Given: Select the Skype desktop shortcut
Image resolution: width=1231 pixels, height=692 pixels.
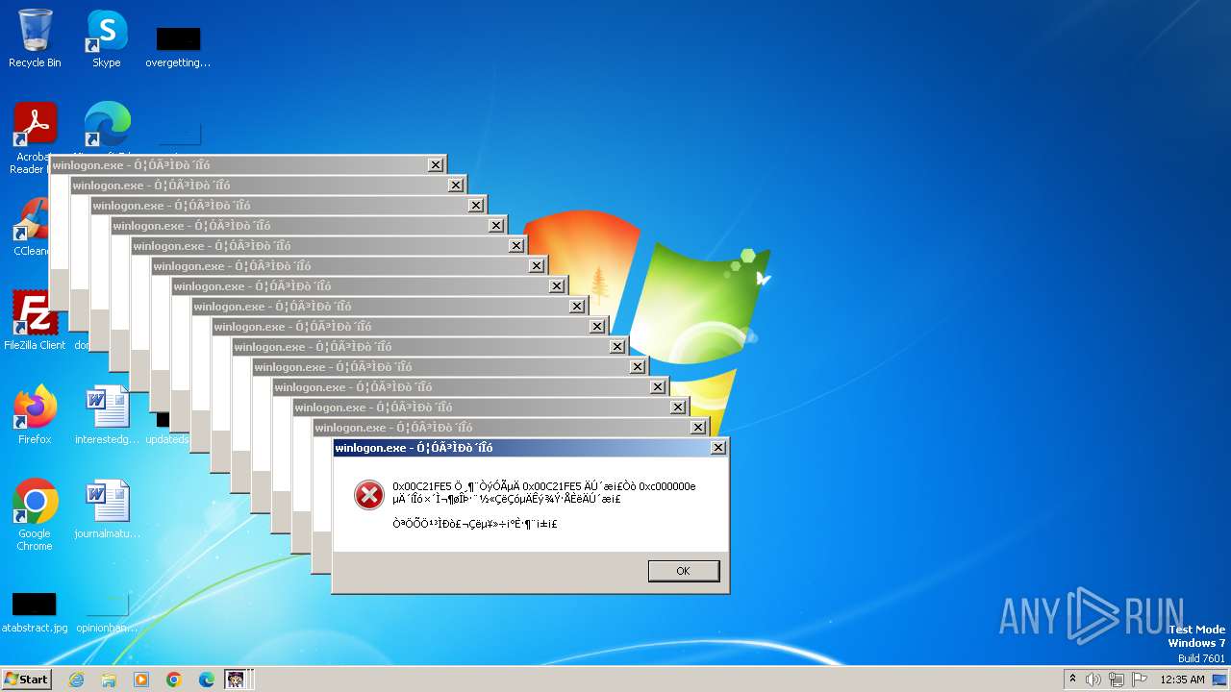Looking at the screenshot, I should tap(107, 39).
